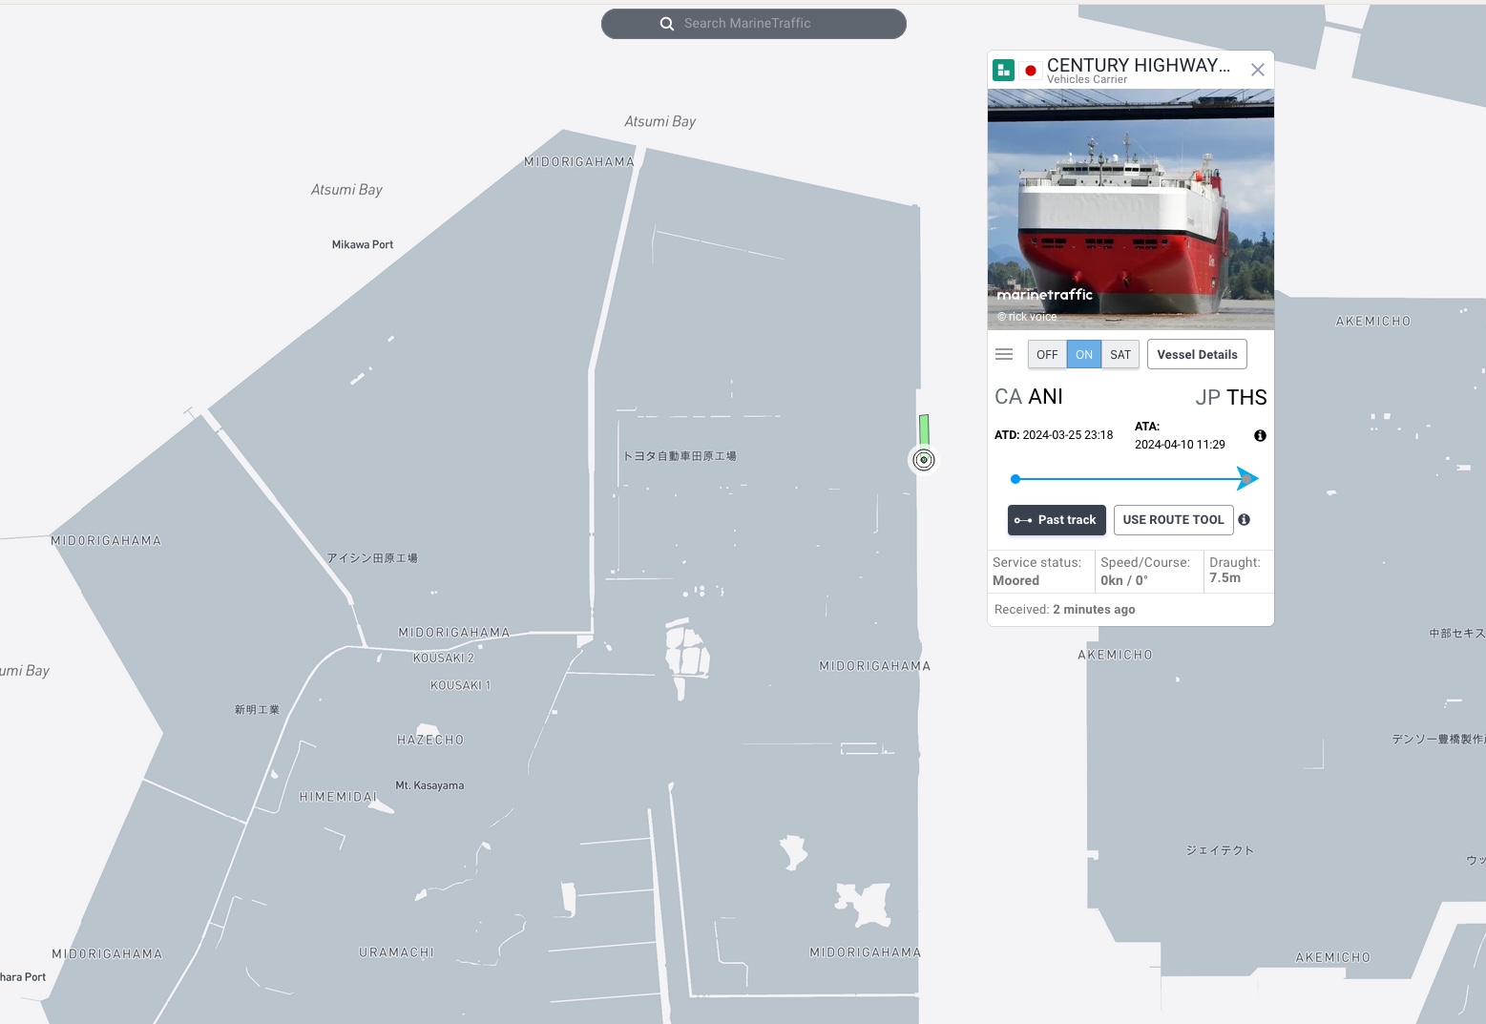The image size is (1486, 1024).
Task: Launch the USE ROUTE TOOL
Action: point(1173,520)
